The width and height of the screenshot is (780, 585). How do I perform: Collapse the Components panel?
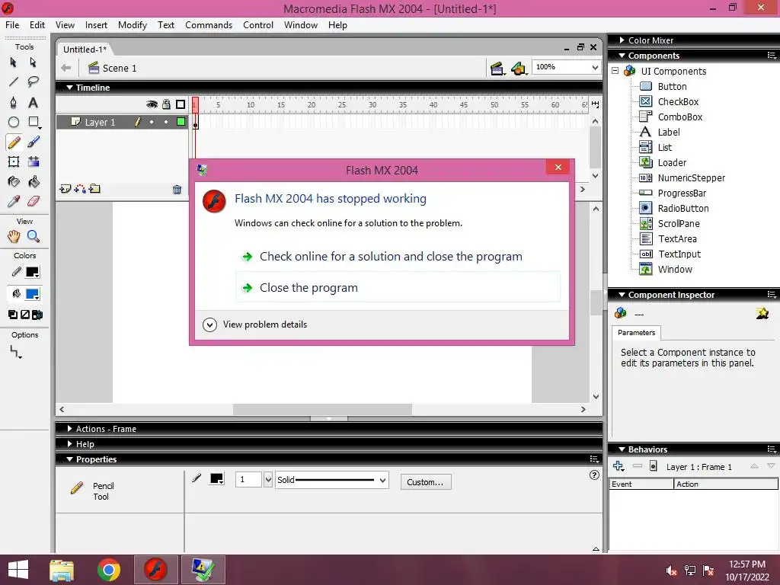click(622, 55)
